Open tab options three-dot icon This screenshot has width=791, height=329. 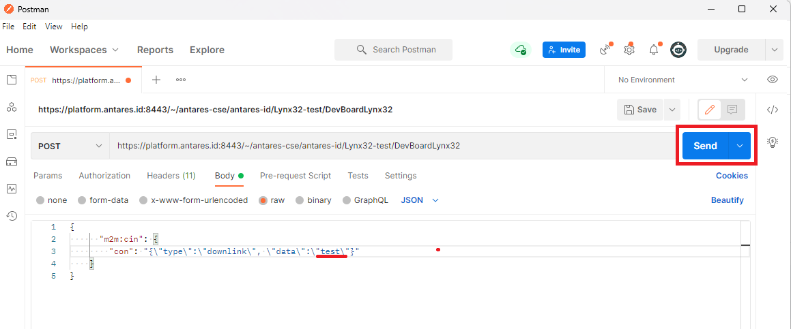(181, 80)
